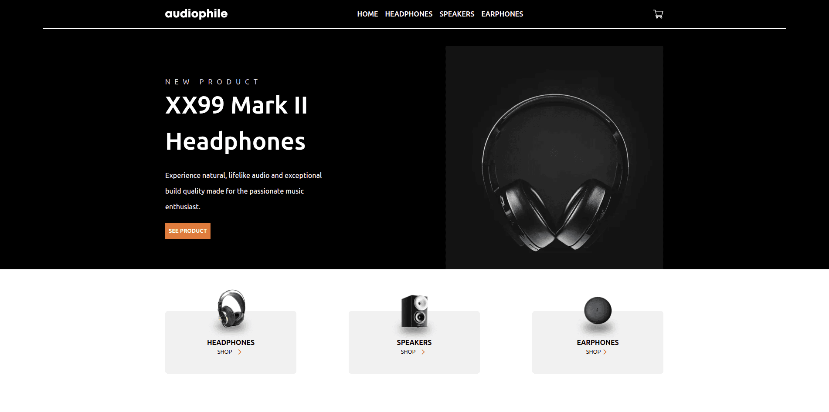
Task: Click orange arrow next to Headphones Shop
Action: point(239,352)
